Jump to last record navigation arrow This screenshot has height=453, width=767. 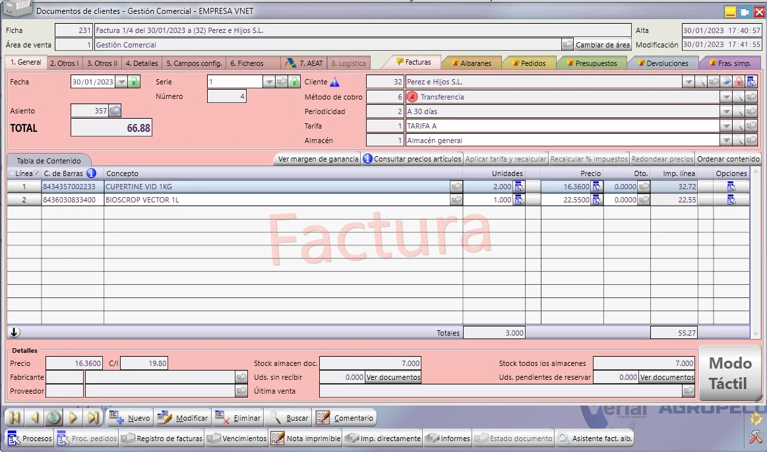(93, 417)
